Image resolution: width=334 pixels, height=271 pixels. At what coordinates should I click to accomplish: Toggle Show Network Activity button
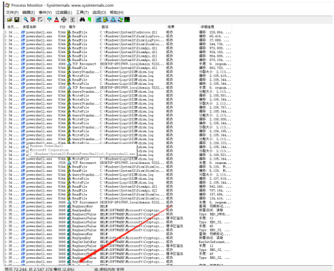(113, 19)
